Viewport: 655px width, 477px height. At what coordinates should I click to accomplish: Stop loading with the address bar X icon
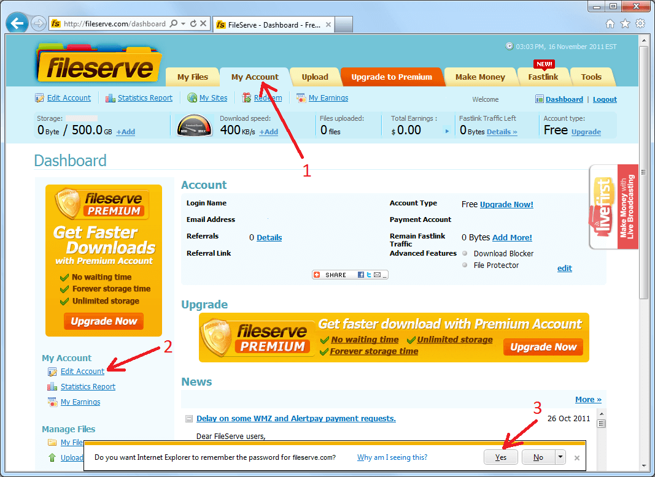pos(203,24)
